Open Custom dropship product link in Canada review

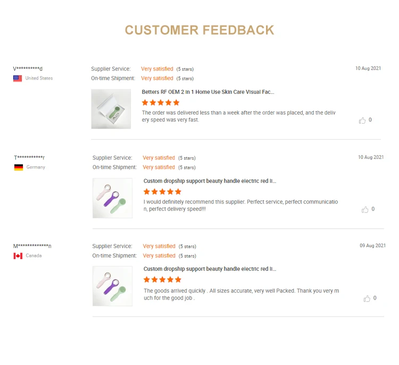(210, 269)
